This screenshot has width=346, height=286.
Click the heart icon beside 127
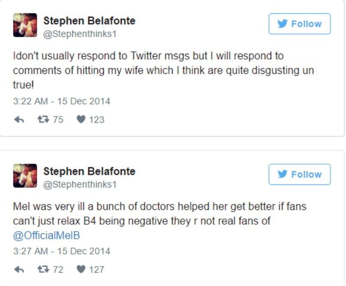click(80, 270)
